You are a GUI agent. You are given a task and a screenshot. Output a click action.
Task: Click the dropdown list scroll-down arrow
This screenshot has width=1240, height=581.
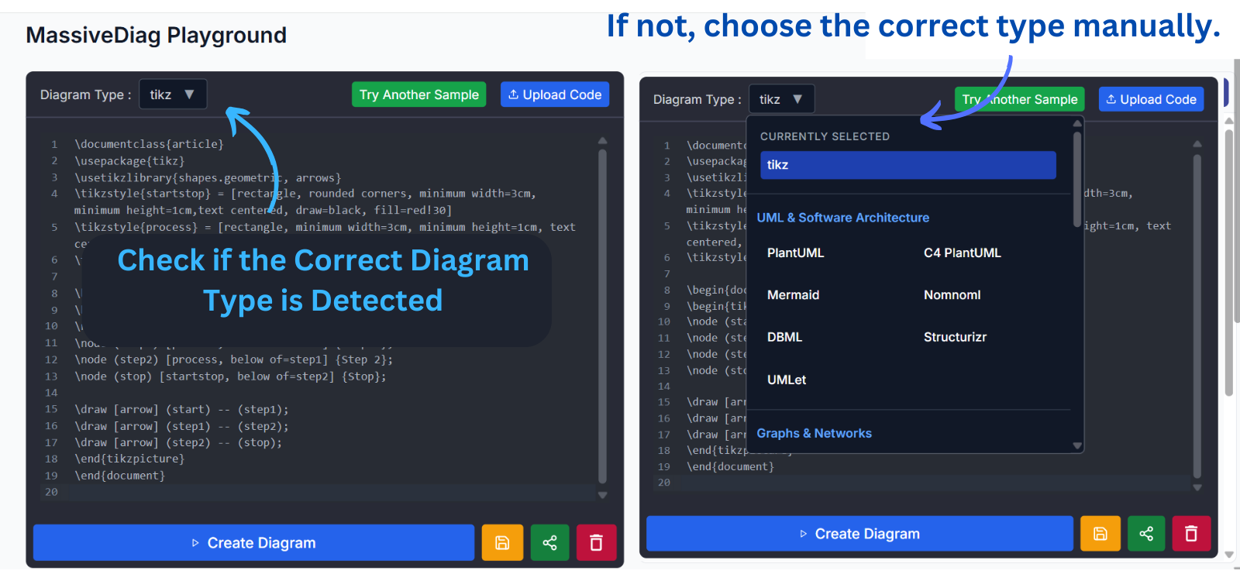(x=1076, y=445)
